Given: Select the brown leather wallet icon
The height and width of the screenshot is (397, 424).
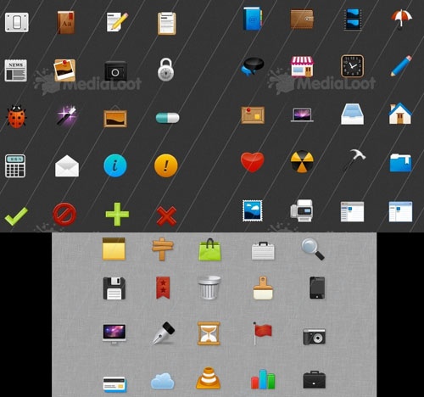Looking at the screenshot, I should [x=302, y=19].
